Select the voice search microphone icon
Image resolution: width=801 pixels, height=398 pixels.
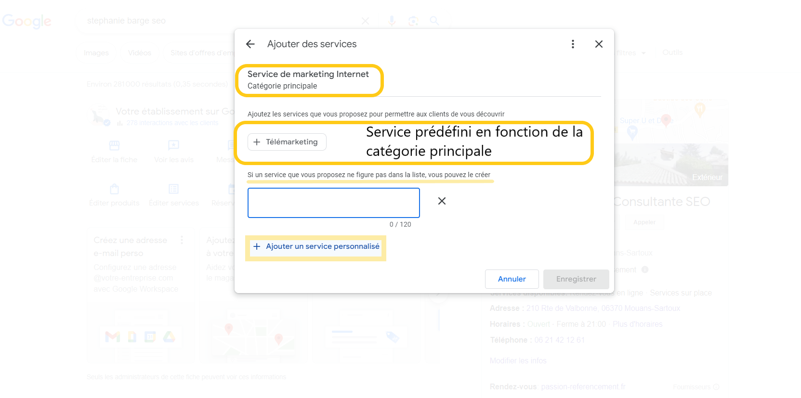click(391, 21)
